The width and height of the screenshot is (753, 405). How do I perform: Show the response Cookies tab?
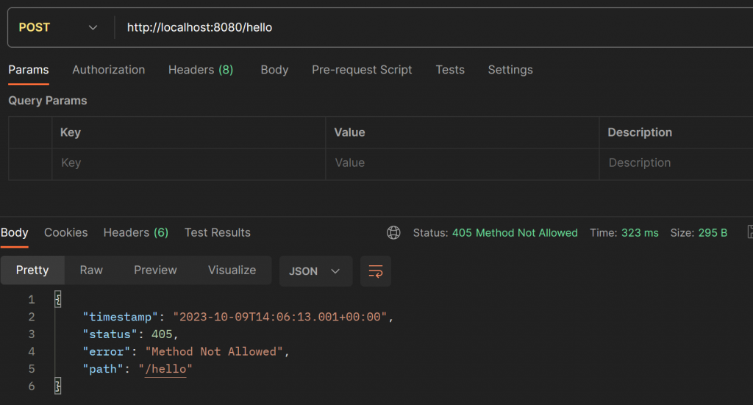point(65,232)
